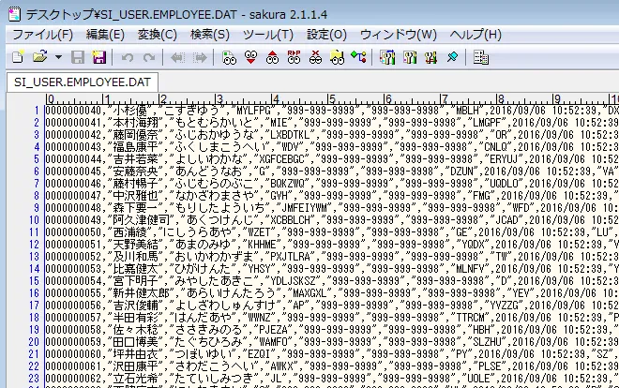Open common settings tools icon
Image resolution: width=619 pixels, height=388 pixels.
click(430, 57)
